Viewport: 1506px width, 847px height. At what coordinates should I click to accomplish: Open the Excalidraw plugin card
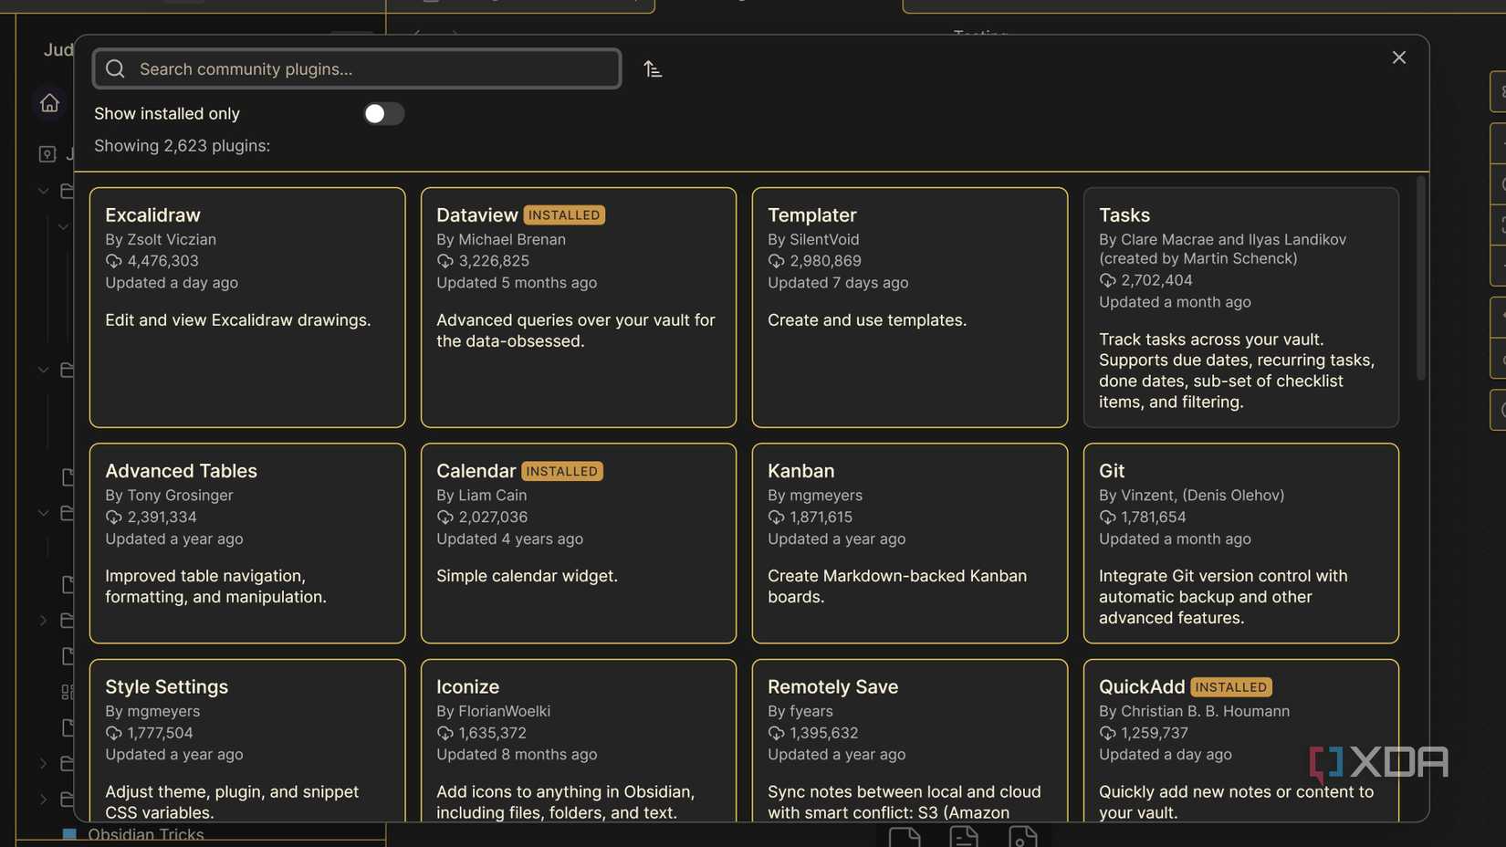pos(247,308)
